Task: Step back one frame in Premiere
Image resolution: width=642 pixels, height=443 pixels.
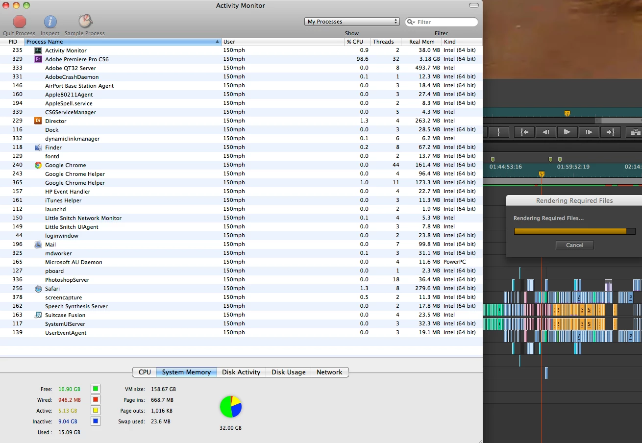Action: (x=546, y=132)
